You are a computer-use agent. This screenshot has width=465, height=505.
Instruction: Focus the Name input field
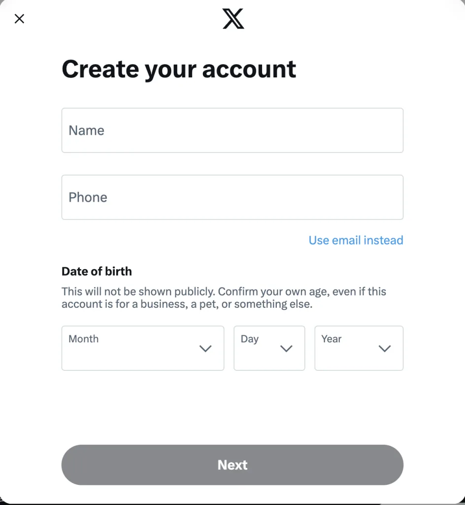[232, 130]
